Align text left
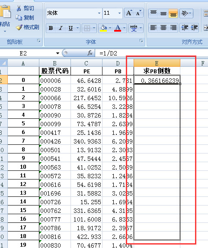This screenshot has width=208, height=248. (x=154, y=28)
